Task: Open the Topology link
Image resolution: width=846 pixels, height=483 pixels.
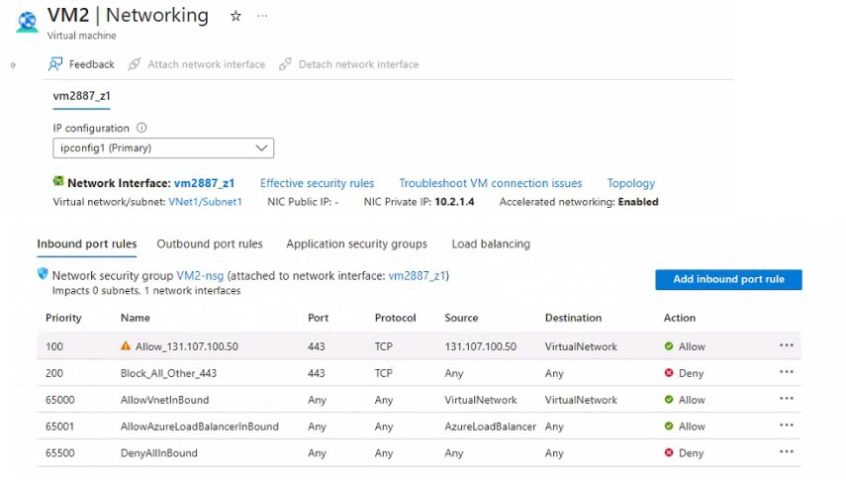Action: pyautogui.click(x=630, y=183)
